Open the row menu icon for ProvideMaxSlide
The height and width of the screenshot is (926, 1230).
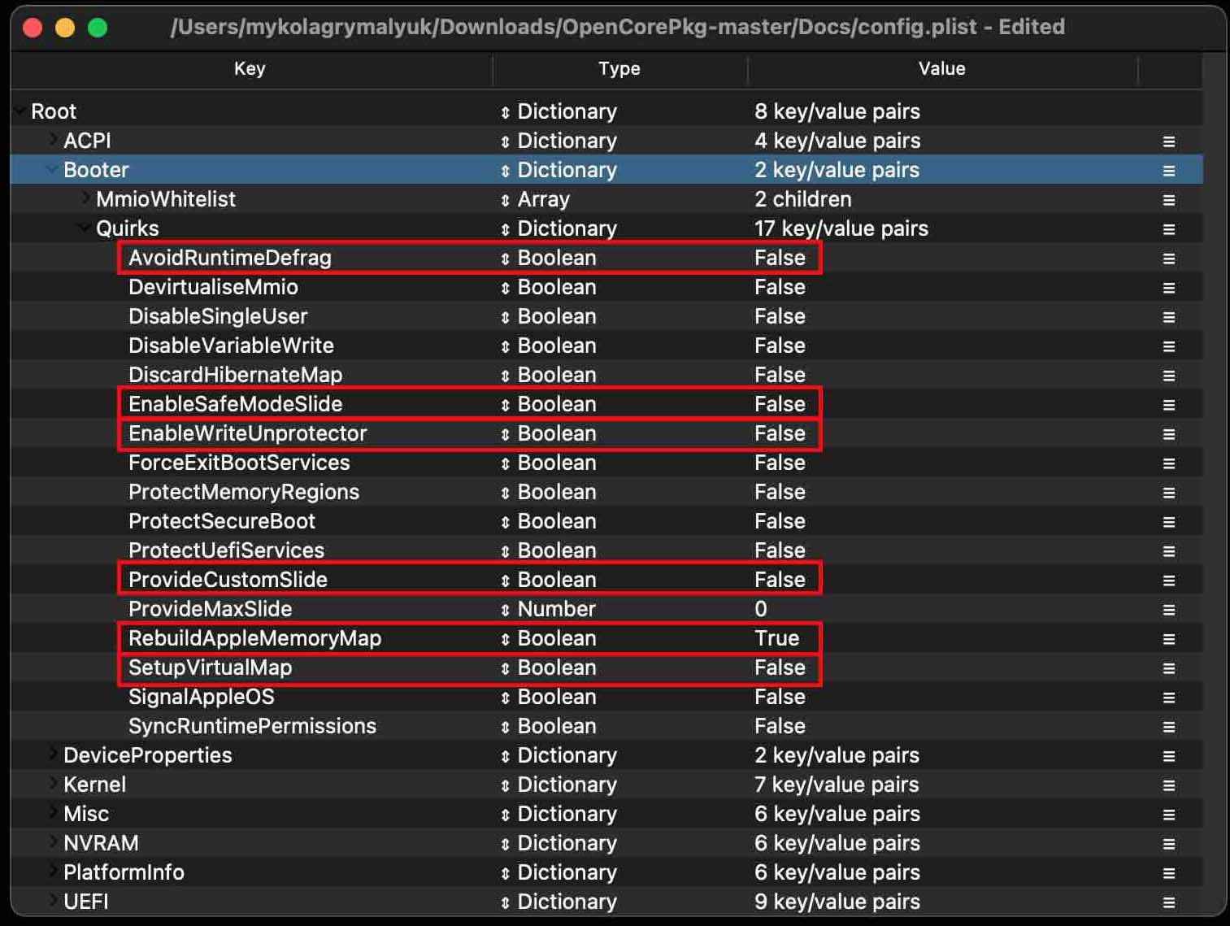click(x=1169, y=610)
